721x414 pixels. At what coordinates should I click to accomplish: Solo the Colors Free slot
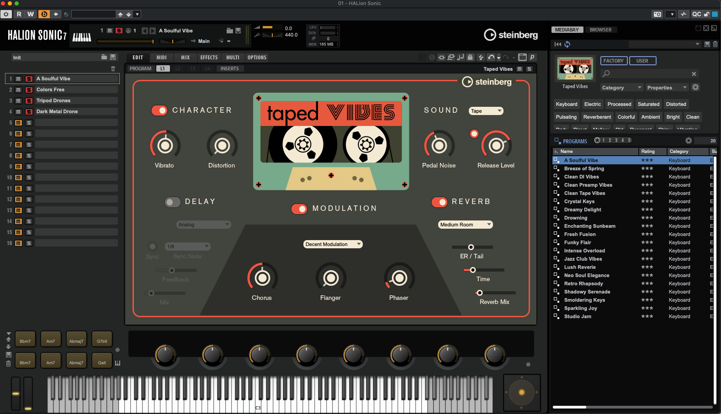pyautogui.click(x=29, y=90)
